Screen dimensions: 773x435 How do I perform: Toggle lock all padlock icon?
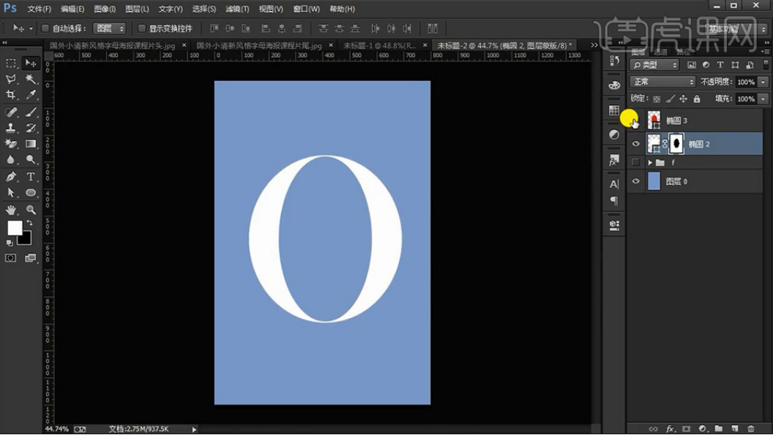[x=697, y=99]
